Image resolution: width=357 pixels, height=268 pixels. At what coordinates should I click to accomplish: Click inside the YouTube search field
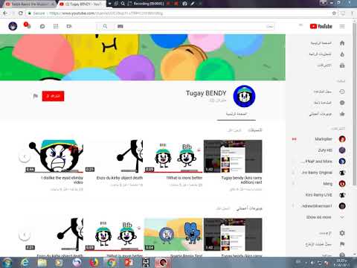[x=194, y=26]
